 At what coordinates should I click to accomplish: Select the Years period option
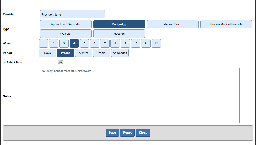[102, 53]
